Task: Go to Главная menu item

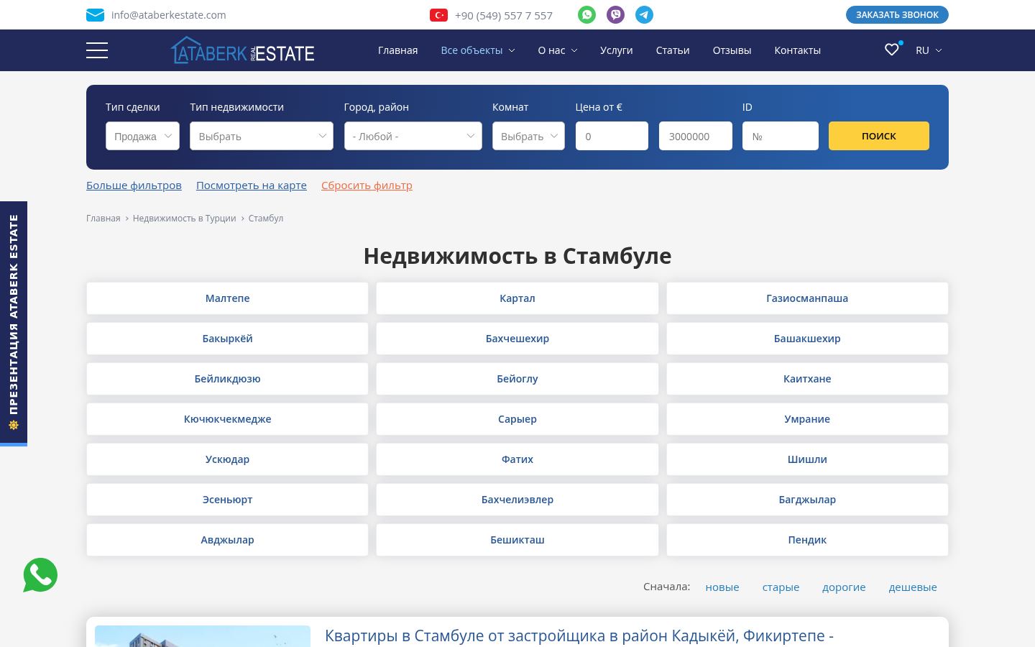Action: click(x=398, y=50)
